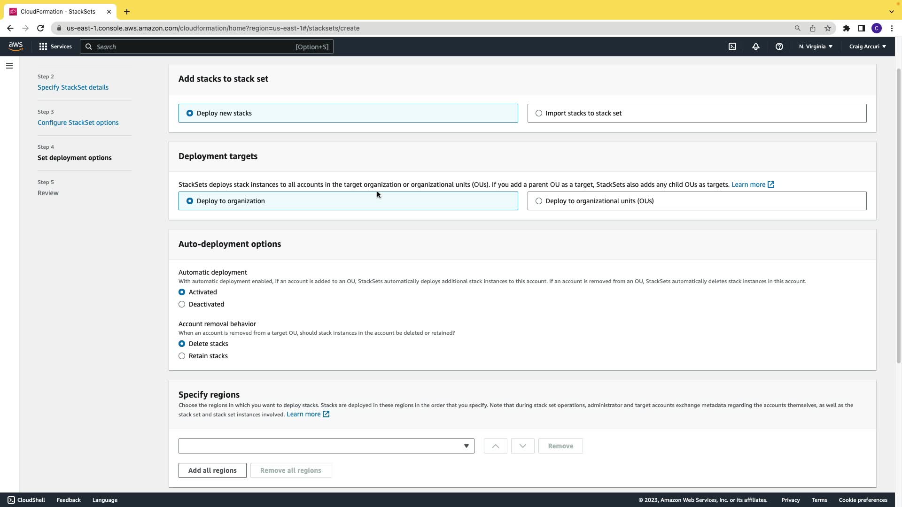The width and height of the screenshot is (902, 507).
Task: Open the notifications bell
Action: (x=756, y=46)
